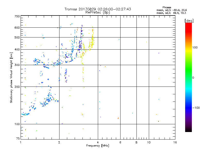206x155 pixels.
Task: Click the 'mean, sd,O: -80.6, 20.6' line
Action: (171, 10)
